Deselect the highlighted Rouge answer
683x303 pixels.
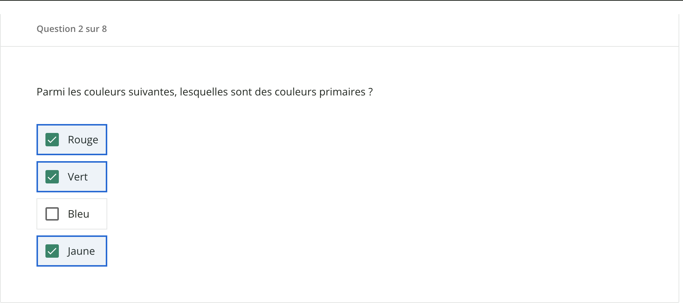[72, 140]
